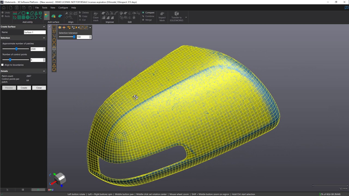Image resolution: width=349 pixels, height=196 pixels.
Task: Click the Selection tolerance slider handle
Action: pos(74,37)
